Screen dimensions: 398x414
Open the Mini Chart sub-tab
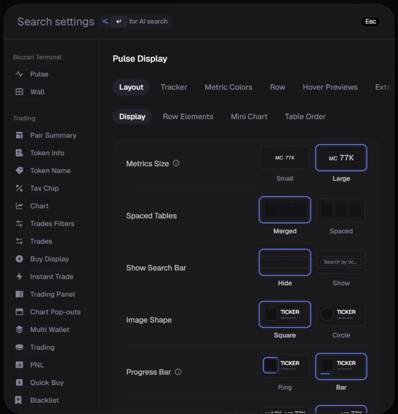tap(249, 116)
